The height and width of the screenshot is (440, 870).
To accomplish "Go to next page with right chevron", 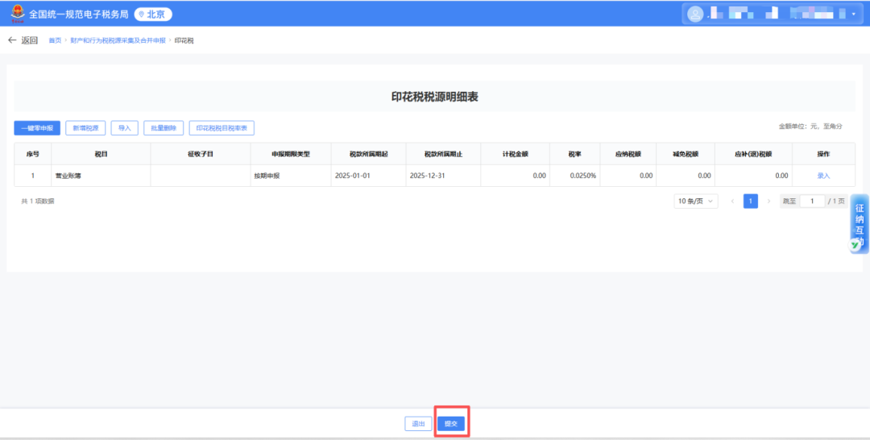I will point(768,201).
